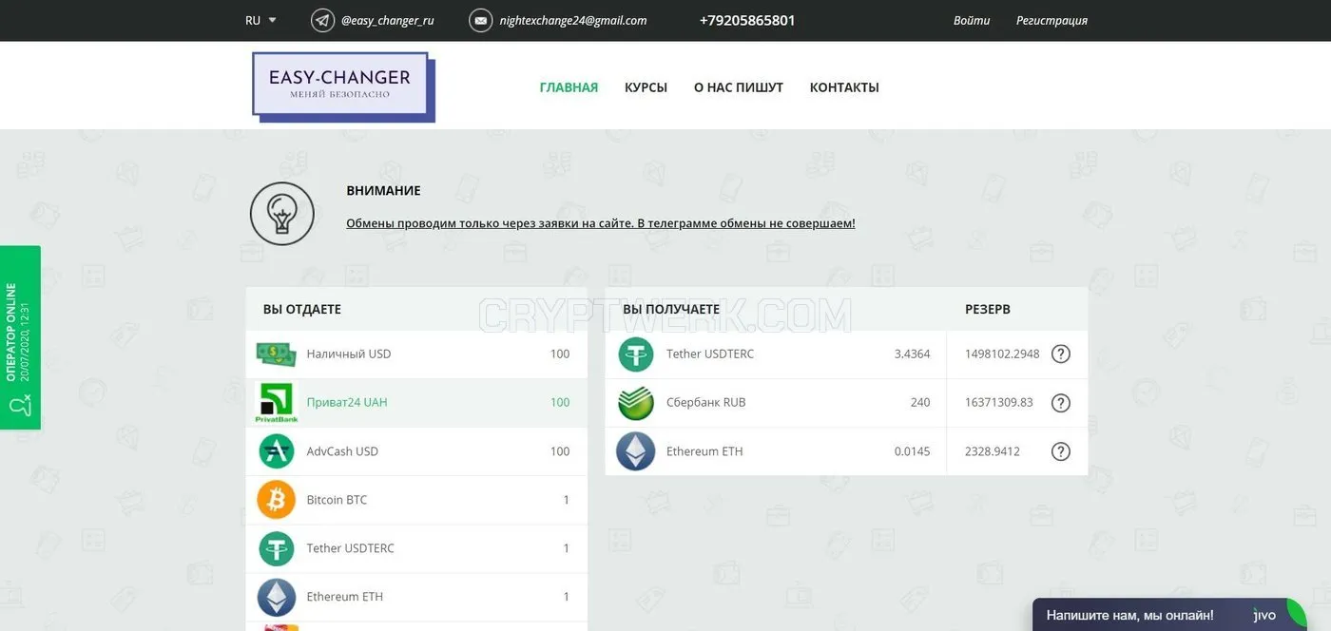Click the email envelope icon
The image size is (1331, 631).
point(481,20)
